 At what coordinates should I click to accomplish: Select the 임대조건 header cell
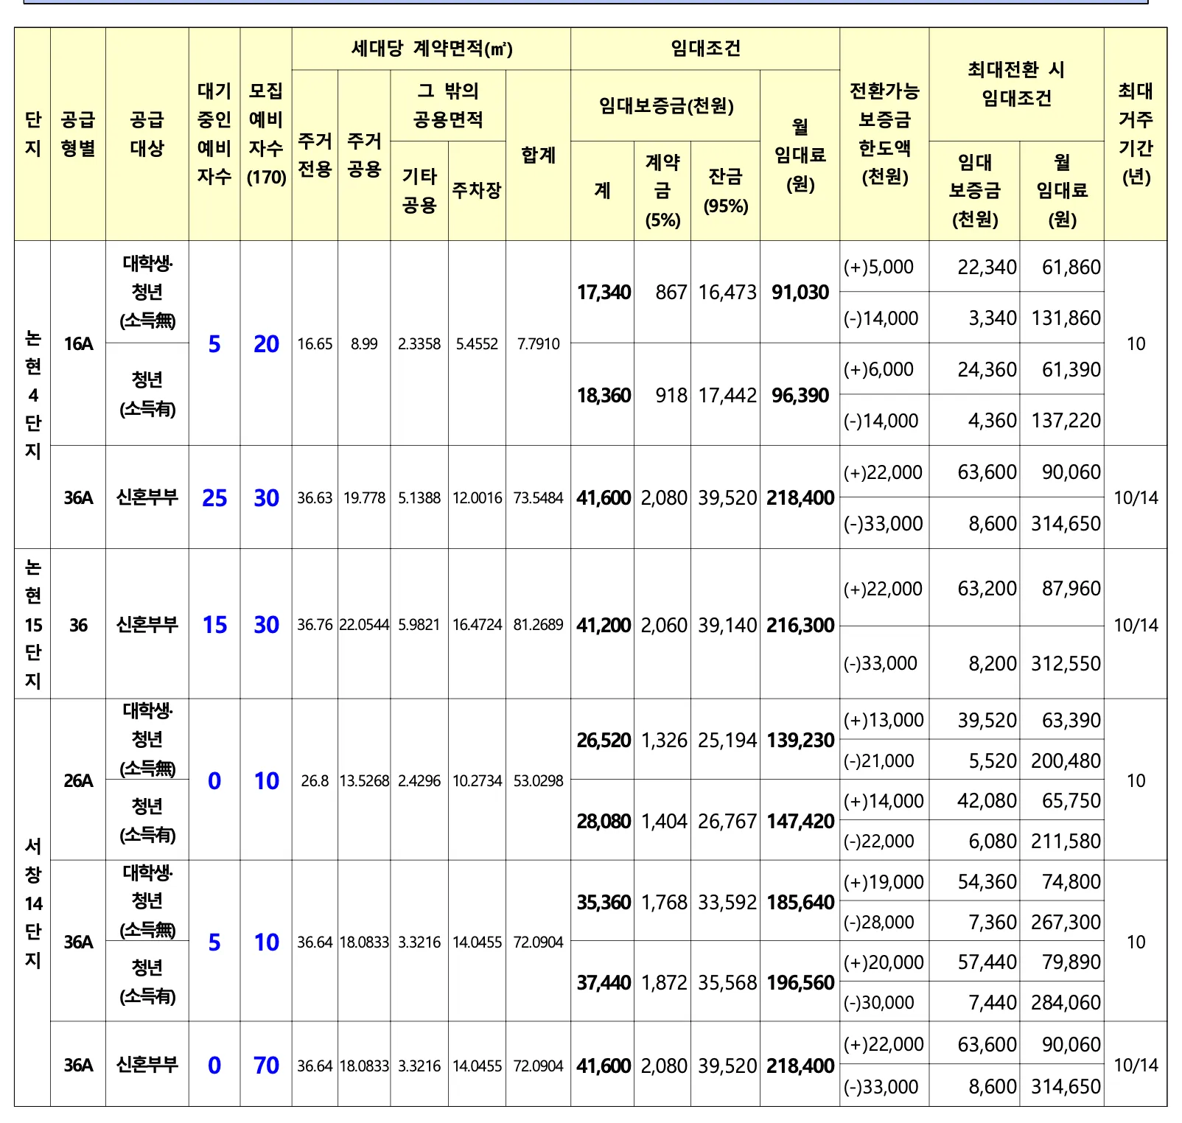(x=704, y=49)
